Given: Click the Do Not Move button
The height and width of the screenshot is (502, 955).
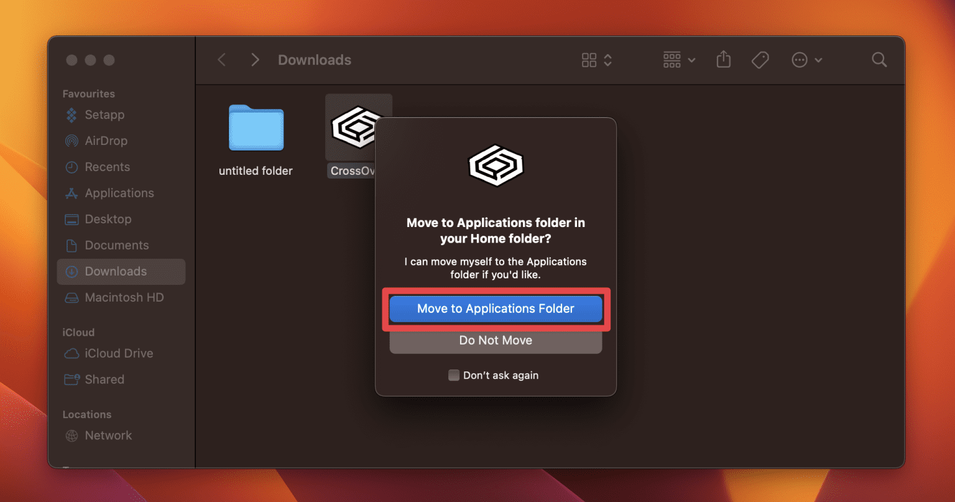Looking at the screenshot, I should [x=495, y=340].
